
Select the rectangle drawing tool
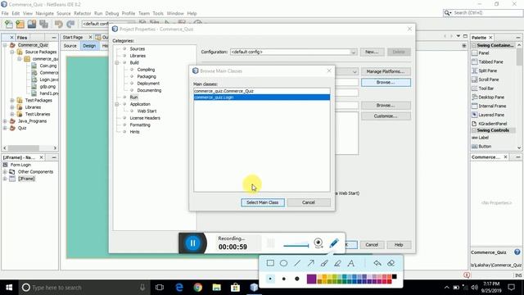click(270, 263)
